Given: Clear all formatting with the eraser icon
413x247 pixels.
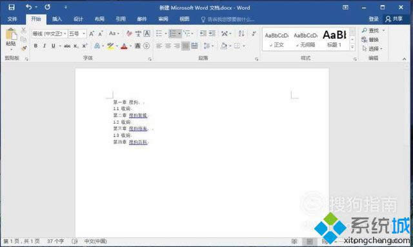Looking at the screenshot, I should (129, 33).
